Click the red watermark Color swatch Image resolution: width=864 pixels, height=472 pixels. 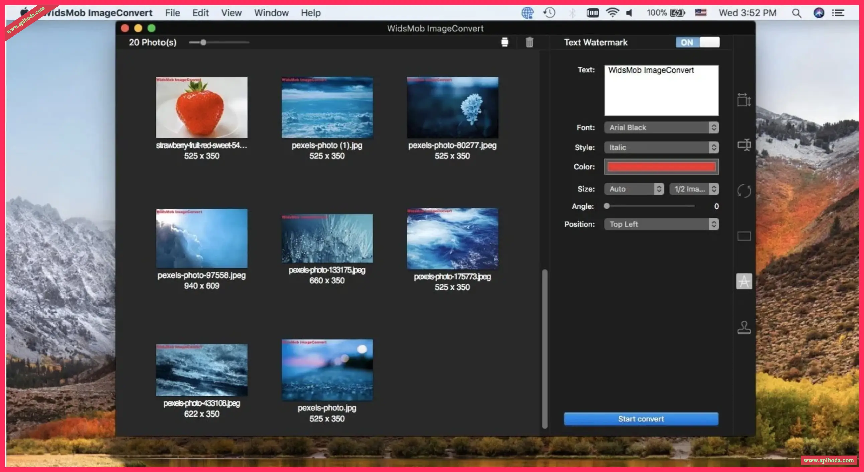coord(661,167)
